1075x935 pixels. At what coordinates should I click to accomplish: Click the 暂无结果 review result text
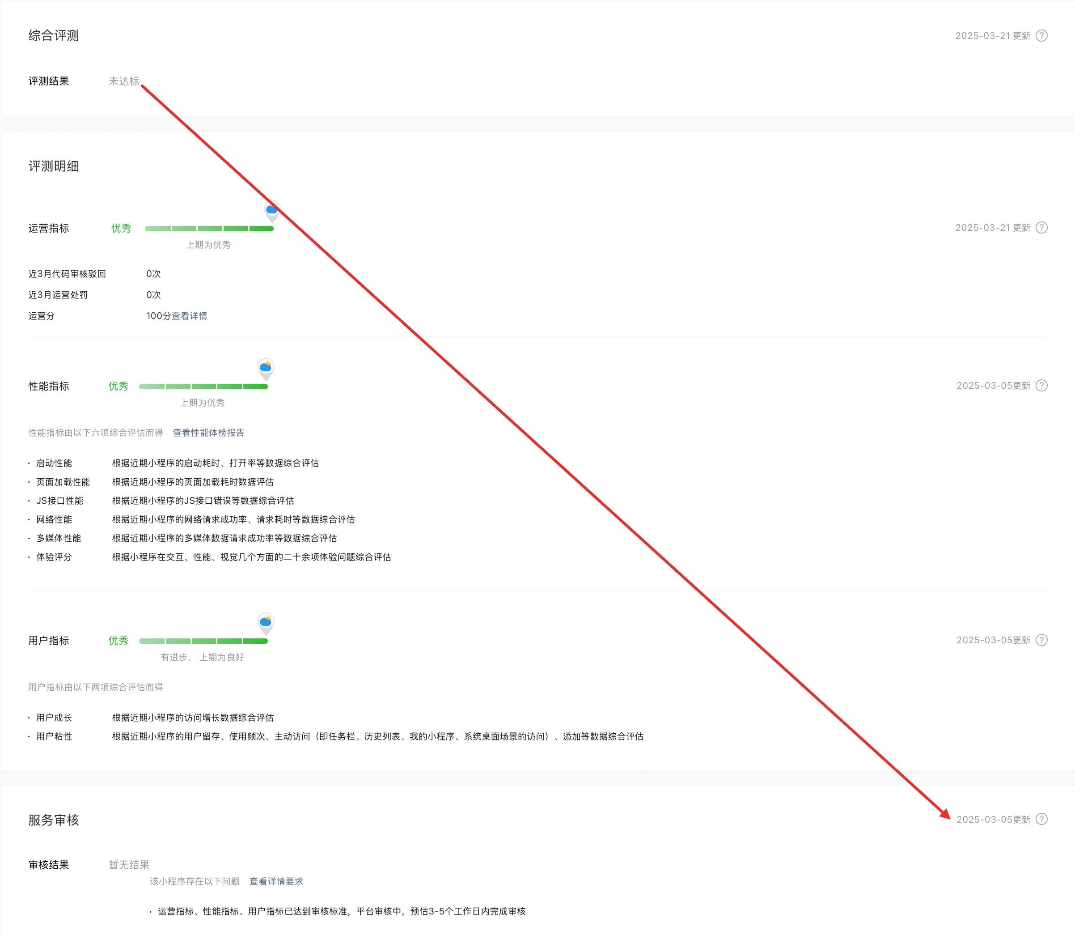pyautogui.click(x=129, y=865)
